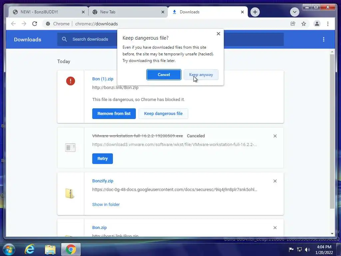This screenshot has height=256, width=341.
Task: Open the Downloads page three-dot menu
Action: point(324,39)
